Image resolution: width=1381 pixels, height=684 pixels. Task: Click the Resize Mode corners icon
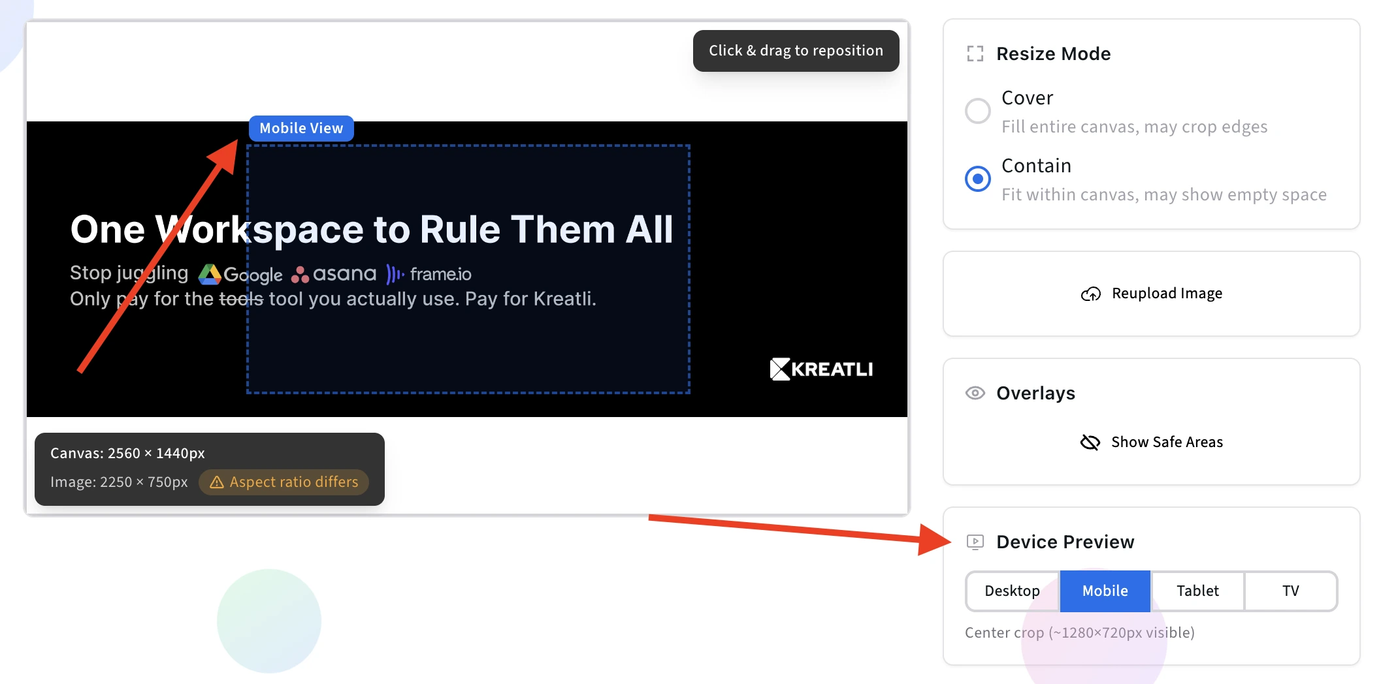tap(975, 54)
